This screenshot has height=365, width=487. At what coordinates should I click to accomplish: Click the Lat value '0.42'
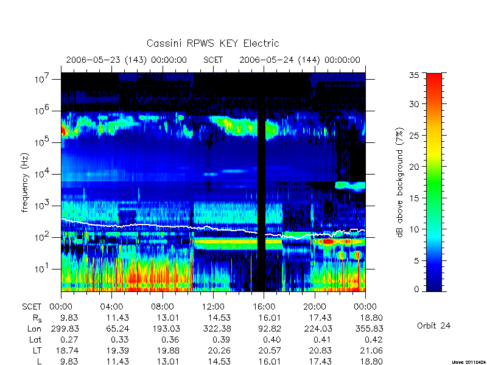374,339
